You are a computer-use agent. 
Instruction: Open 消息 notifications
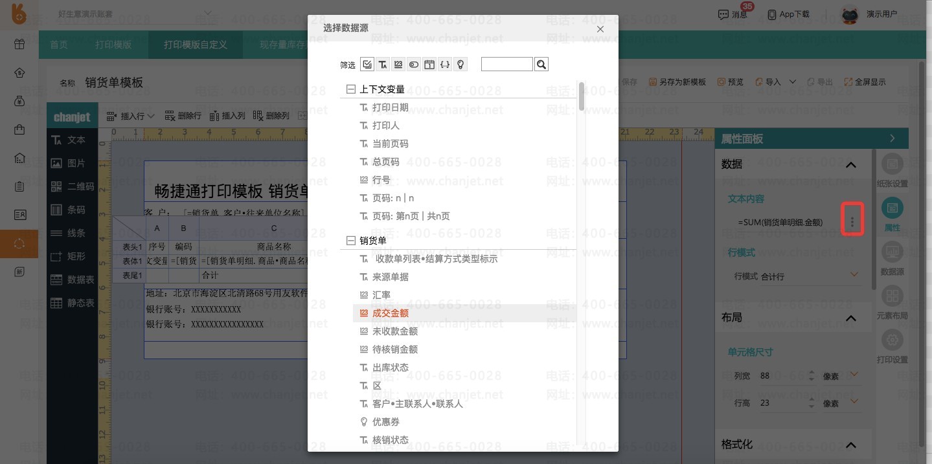733,14
